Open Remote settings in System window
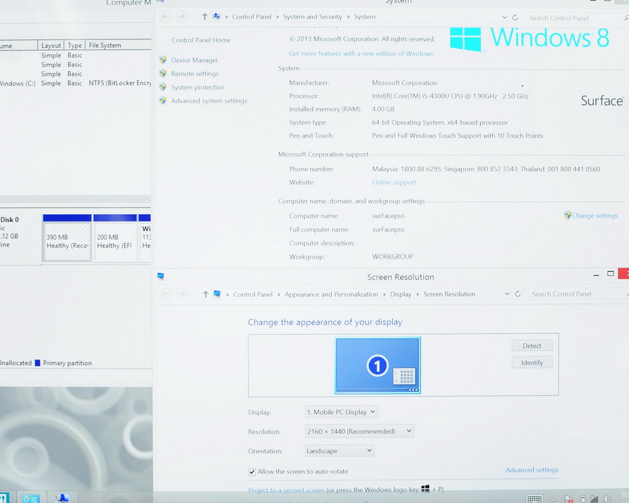The width and height of the screenshot is (629, 503). pyautogui.click(x=195, y=74)
